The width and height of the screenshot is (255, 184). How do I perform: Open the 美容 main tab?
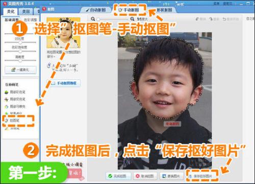[26, 11]
